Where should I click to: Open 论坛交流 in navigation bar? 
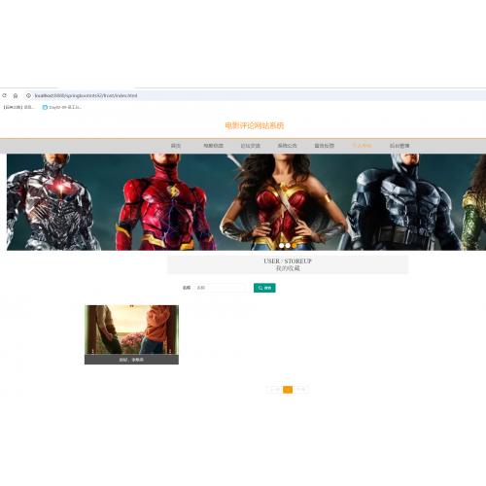tap(250, 146)
